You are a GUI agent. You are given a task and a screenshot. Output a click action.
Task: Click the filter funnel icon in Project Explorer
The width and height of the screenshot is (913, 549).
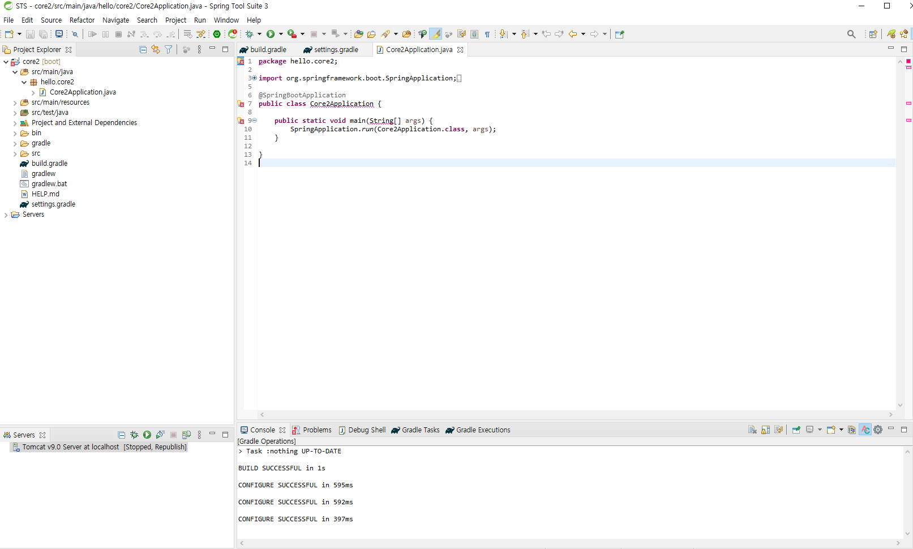pyautogui.click(x=168, y=50)
